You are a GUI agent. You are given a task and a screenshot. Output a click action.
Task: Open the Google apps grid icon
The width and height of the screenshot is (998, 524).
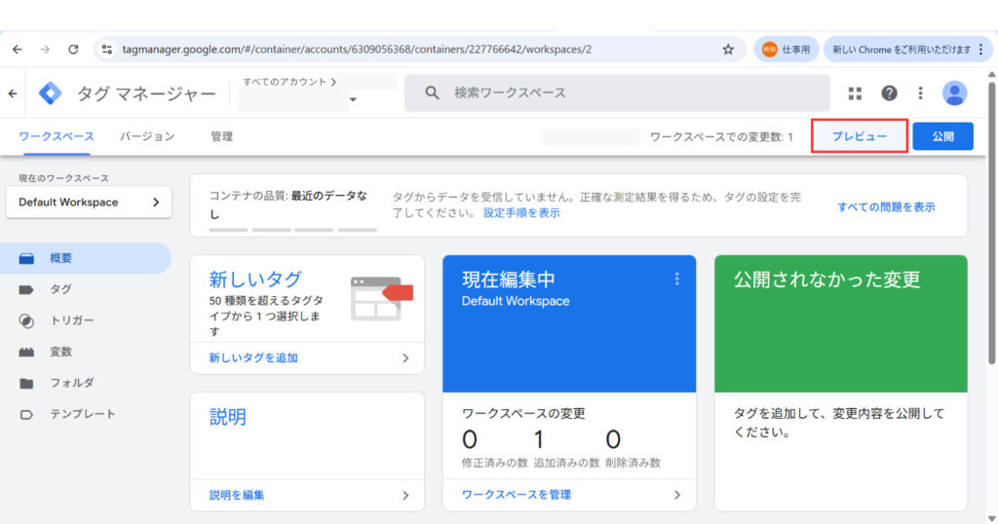pos(855,94)
